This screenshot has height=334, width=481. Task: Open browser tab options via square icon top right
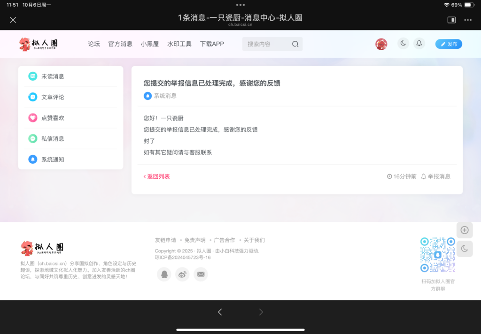click(x=451, y=20)
